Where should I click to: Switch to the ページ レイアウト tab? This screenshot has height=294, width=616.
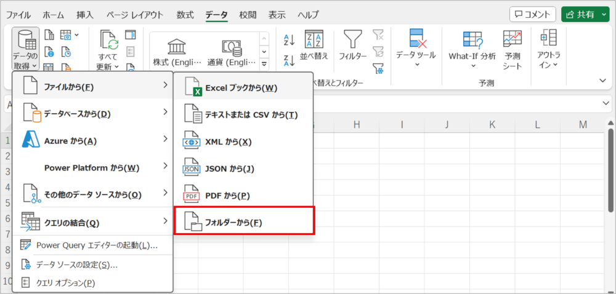pos(135,15)
